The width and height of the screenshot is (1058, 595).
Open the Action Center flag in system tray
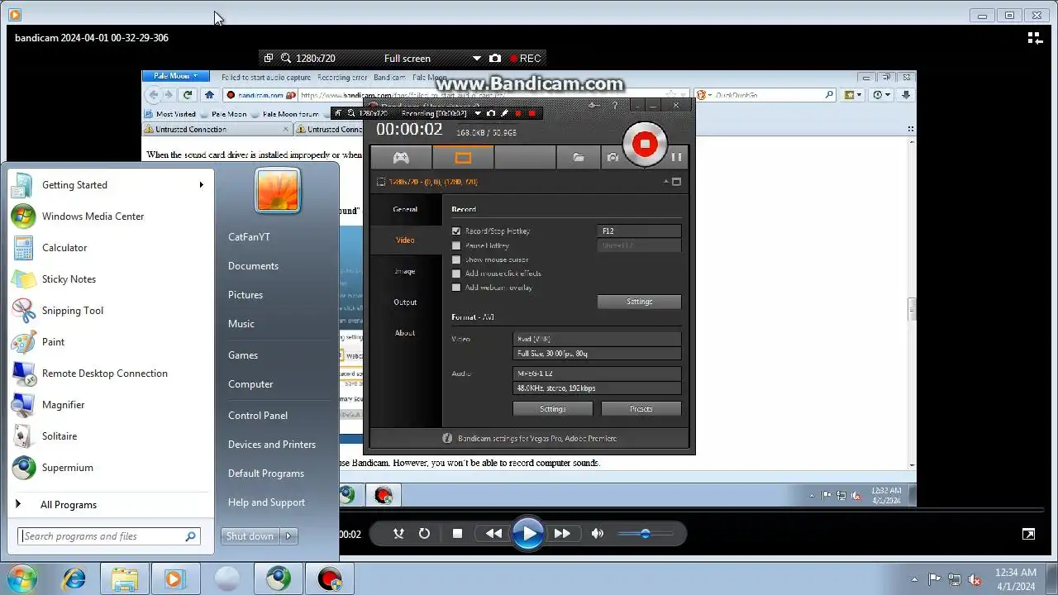(x=935, y=579)
